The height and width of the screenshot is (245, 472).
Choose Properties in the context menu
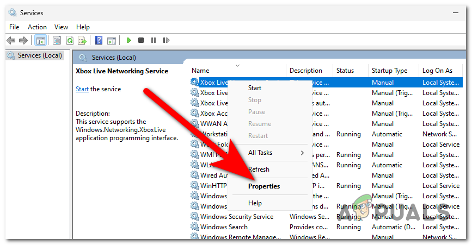pyautogui.click(x=269, y=186)
